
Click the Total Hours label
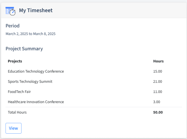click(17, 112)
